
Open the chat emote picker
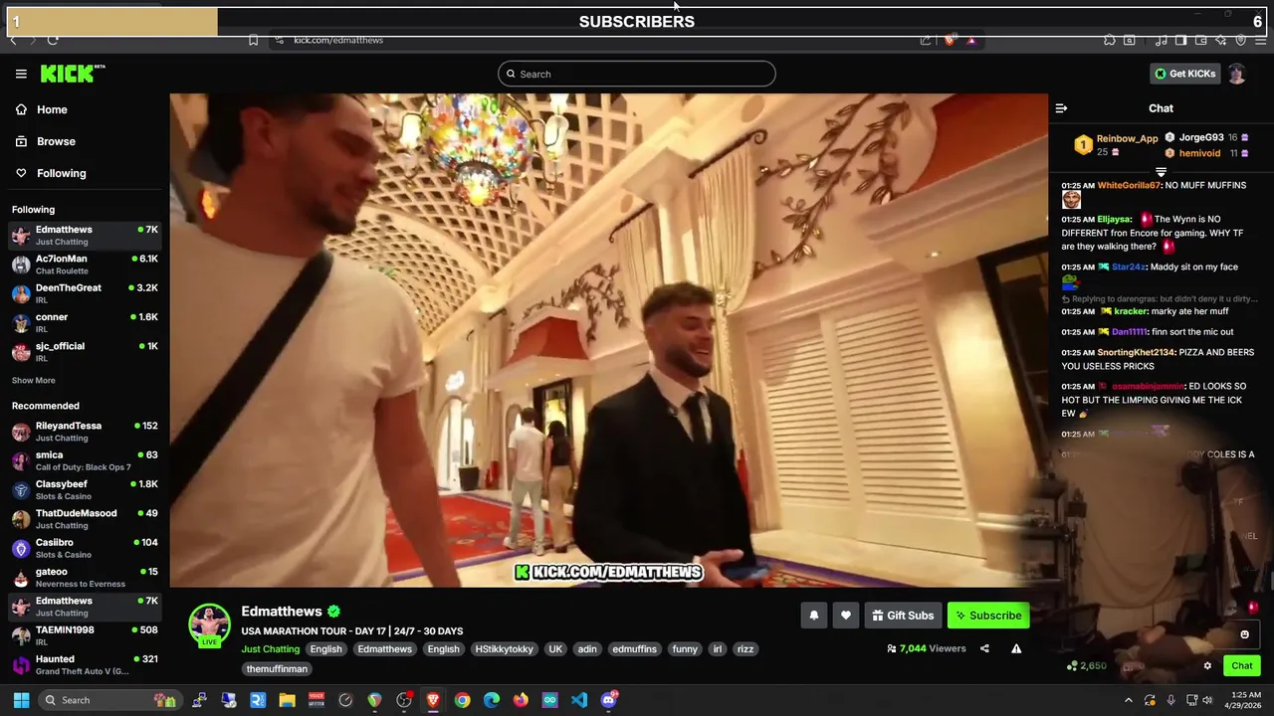click(x=1244, y=634)
